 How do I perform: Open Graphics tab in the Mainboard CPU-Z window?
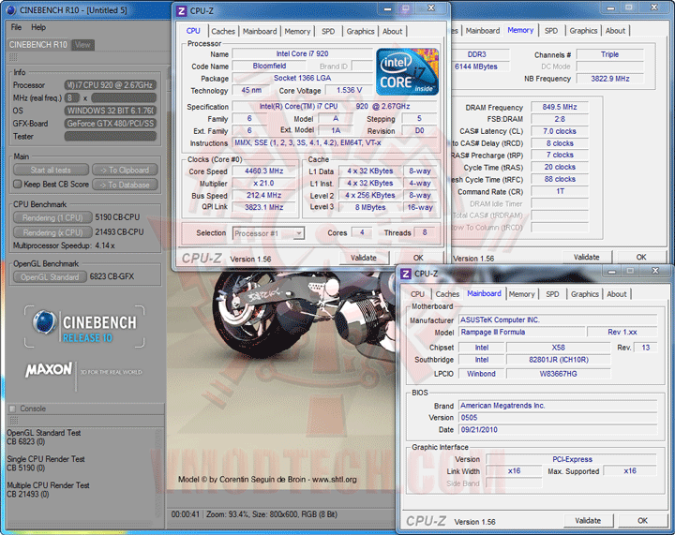[585, 294]
